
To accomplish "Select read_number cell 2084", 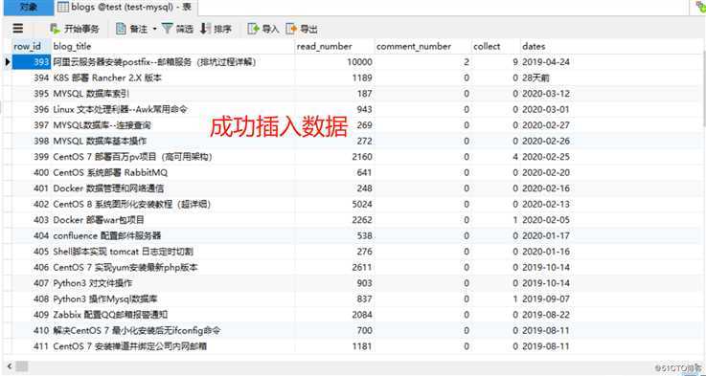I will pos(334,315).
